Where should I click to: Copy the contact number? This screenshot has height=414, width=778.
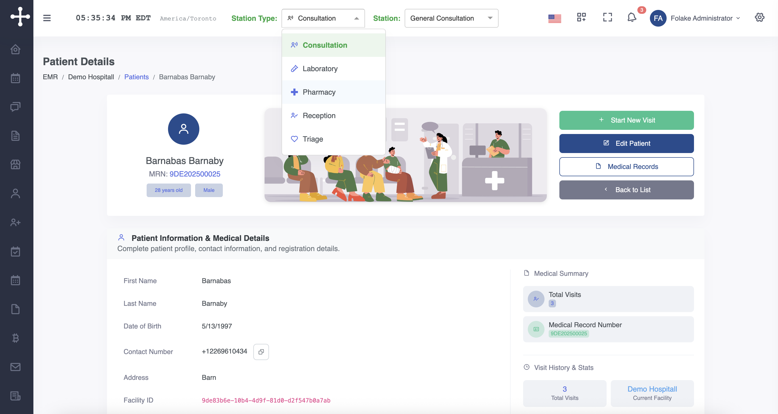pos(261,351)
